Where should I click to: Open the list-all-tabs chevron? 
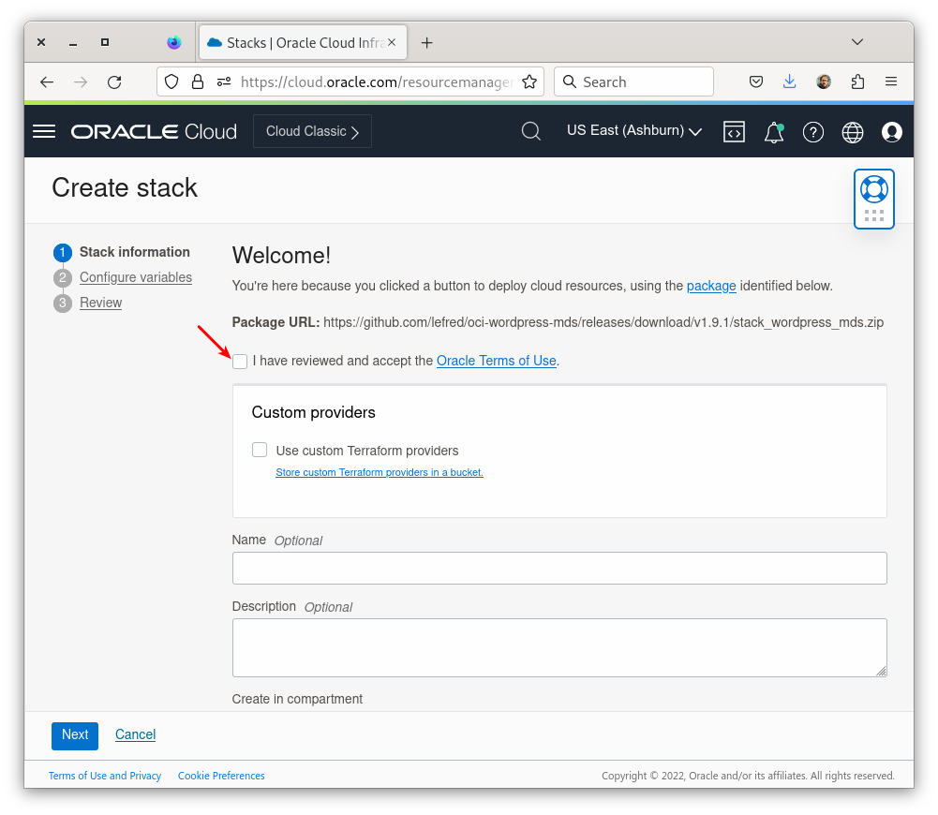click(x=857, y=41)
